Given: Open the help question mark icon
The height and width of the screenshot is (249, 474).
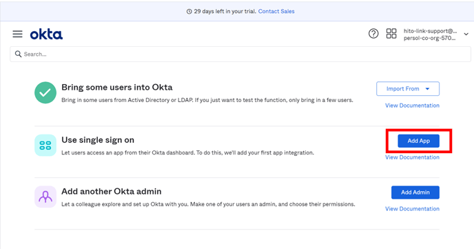Looking at the screenshot, I should pyautogui.click(x=373, y=33).
